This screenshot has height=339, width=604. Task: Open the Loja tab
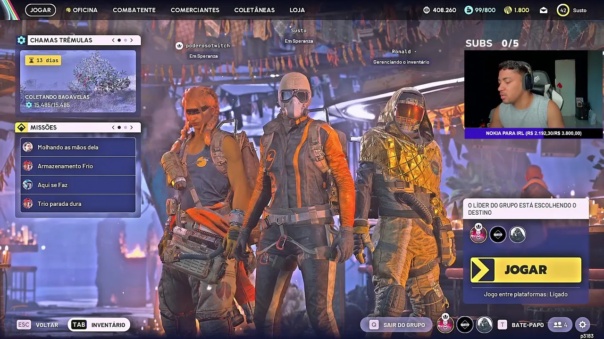point(297,10)
